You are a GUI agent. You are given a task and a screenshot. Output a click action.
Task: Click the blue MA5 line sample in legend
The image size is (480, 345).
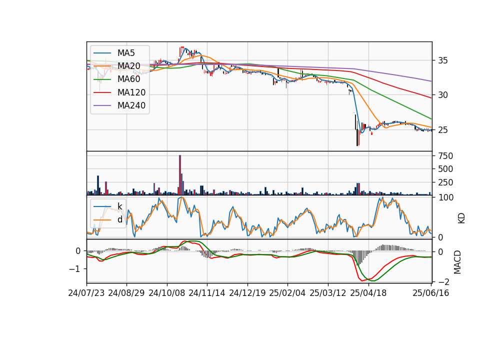[x=102, y=53]
